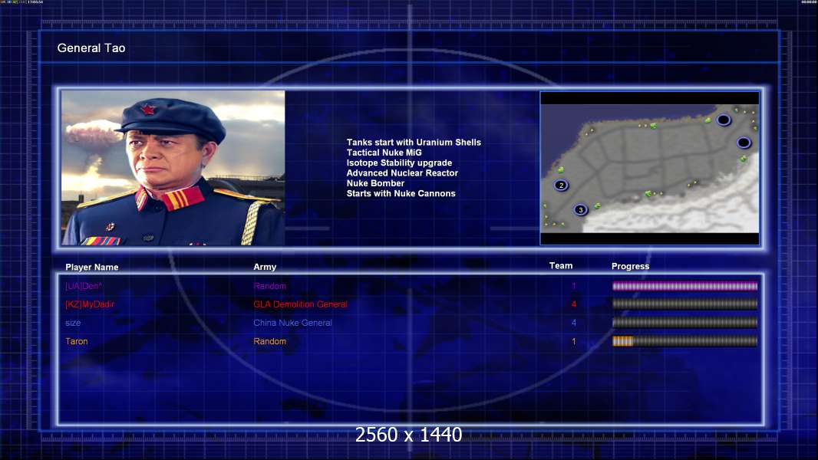Image resolution: width=818 pixels, height=460 pixels.
Task: Click the [KZ]MyDadir loading progress bar
Action: tap(685, 304)
